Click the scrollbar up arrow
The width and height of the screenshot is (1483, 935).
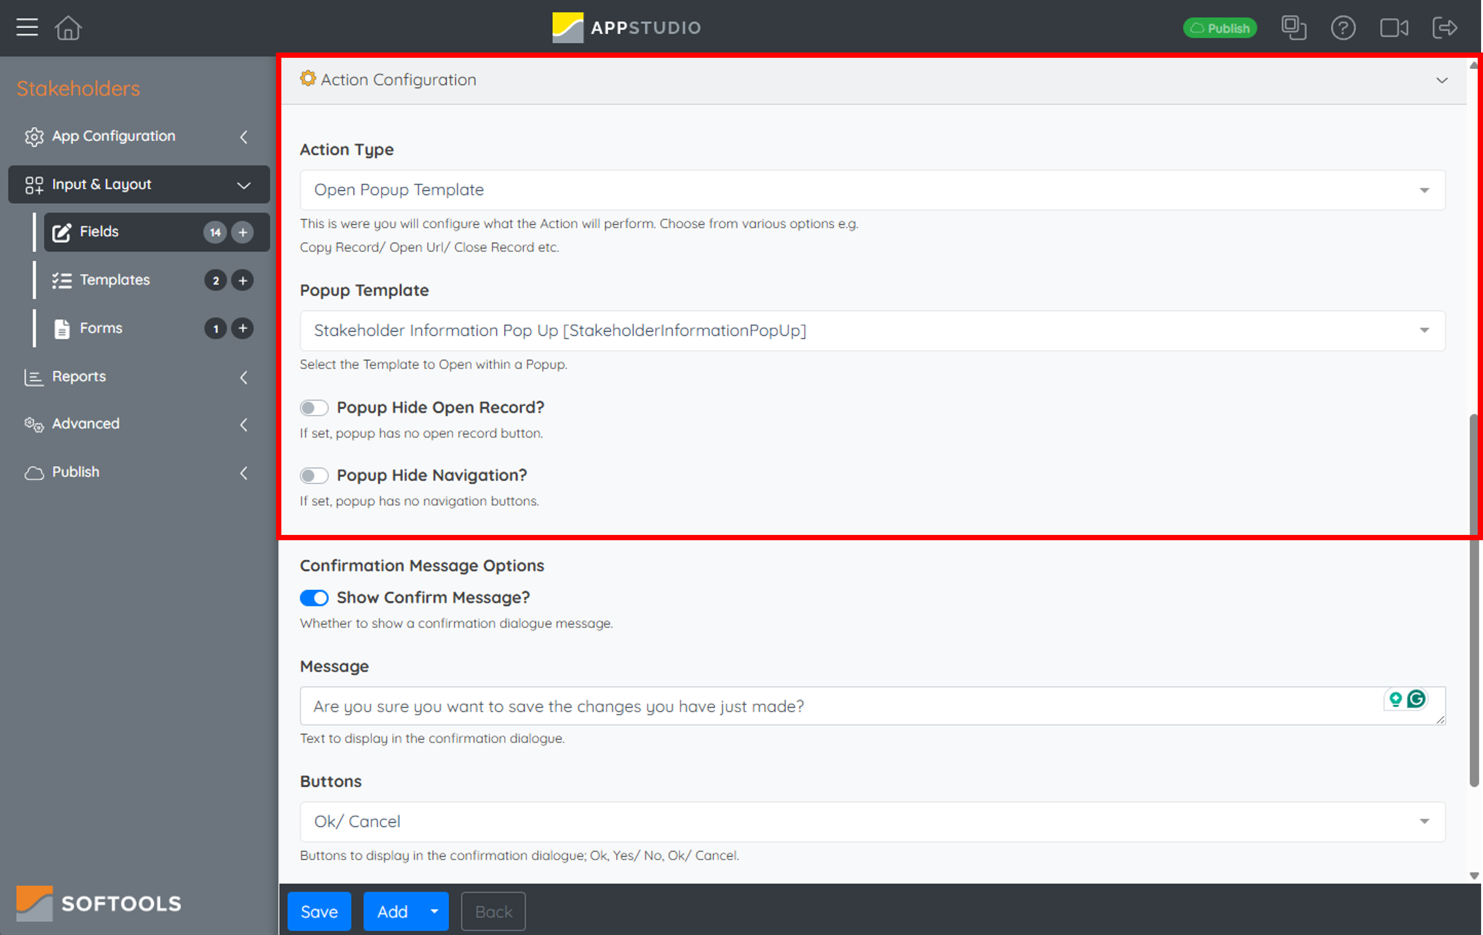1474,65
